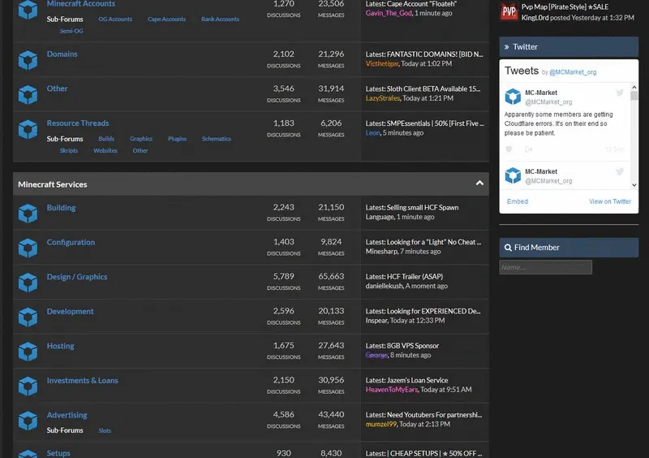Open Victhetiger user profile
This screenshot has height=458, width=649.
coord(381,64)
